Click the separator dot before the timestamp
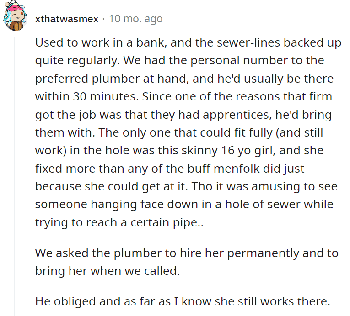This screenshot has height=316, width=350. (103, 19)
